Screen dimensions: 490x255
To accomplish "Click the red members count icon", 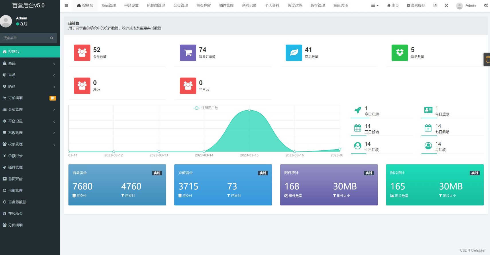I will click(x=82, y=53).
